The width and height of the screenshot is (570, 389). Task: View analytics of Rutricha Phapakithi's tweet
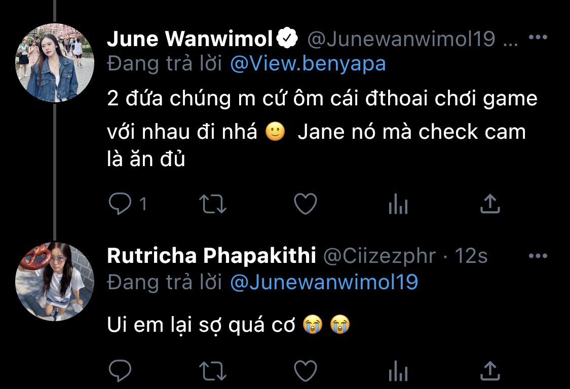coord(398,371)
